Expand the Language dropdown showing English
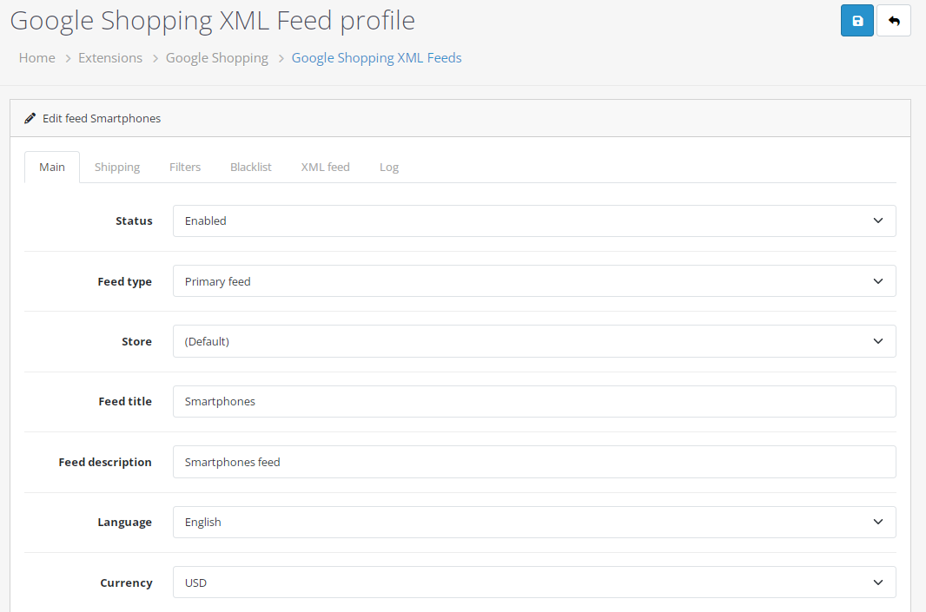The height and width of the screenshot is (612, 926). tap(534, 522)
